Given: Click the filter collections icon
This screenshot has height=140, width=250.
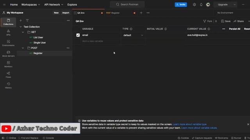Looking at the screenshot, I should click(x=27, y=21).
